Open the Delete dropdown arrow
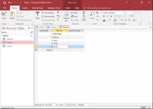 tap(81, 20)
